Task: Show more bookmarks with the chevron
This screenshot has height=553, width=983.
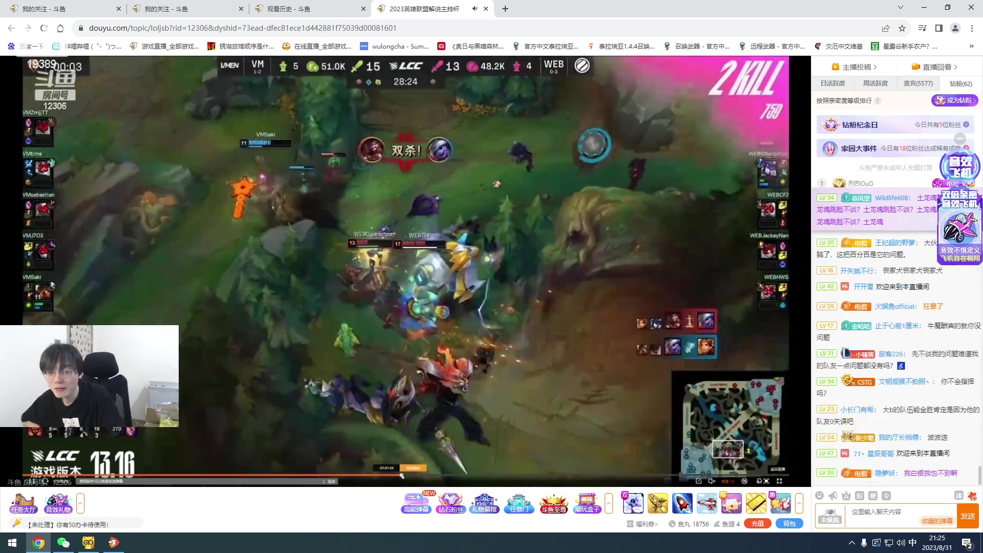Action: (x=971, y=46)
